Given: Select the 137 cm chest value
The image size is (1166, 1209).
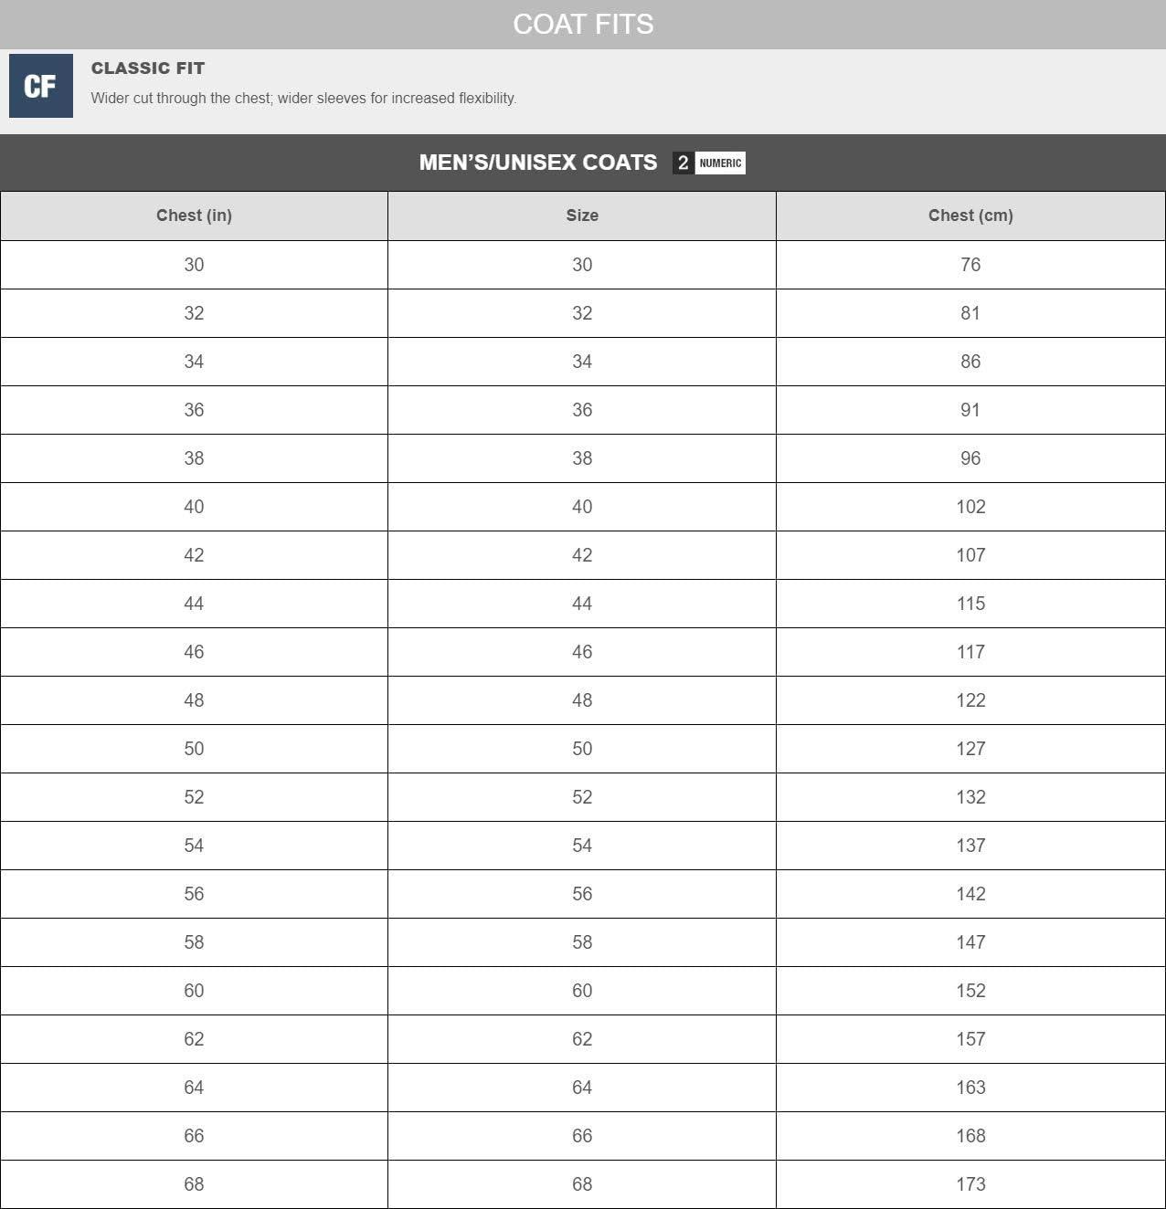Looking at the screenshot, I should [x=970, y=846].
